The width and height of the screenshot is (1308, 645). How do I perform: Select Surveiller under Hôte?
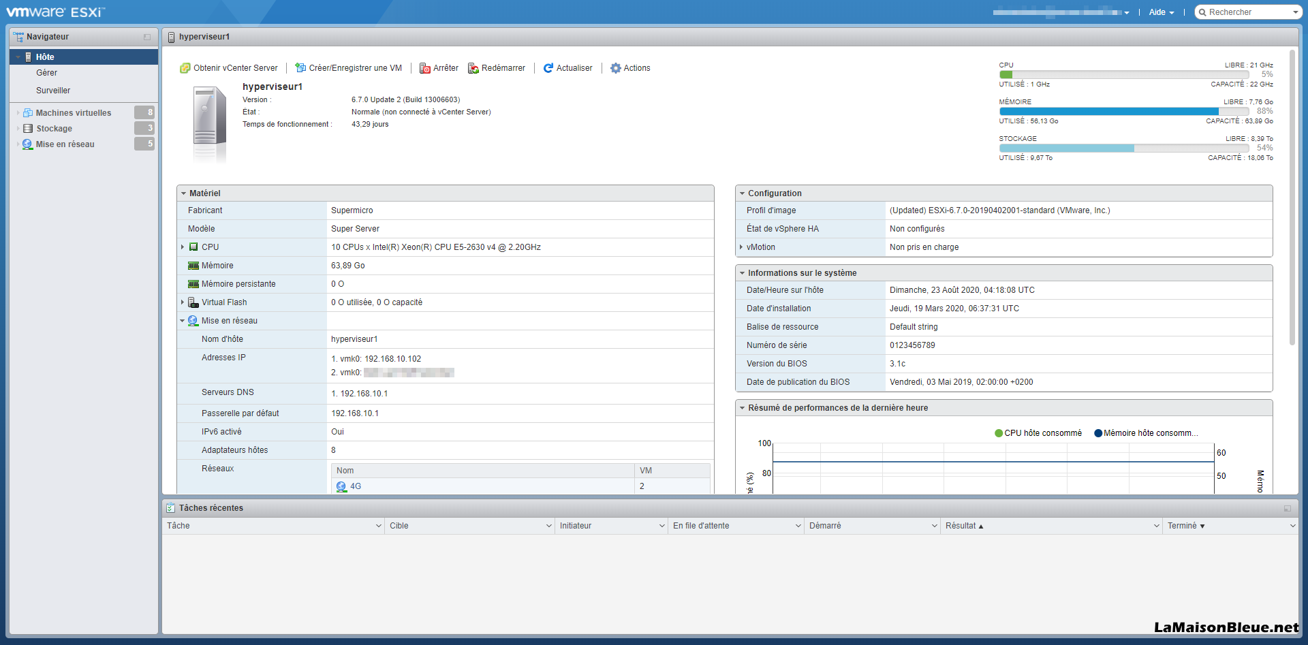point(53,91)
